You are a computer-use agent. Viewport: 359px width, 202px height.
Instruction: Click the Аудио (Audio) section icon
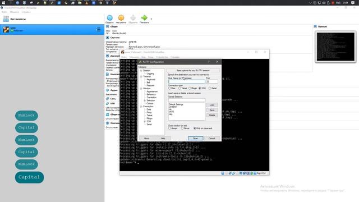tap(107, 90)
